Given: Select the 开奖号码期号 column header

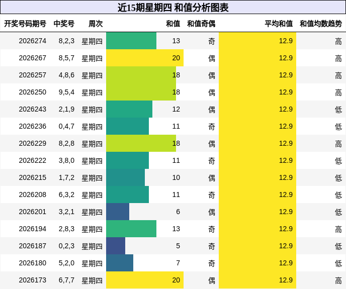Looking at the screenshot, I should [25, 24].
